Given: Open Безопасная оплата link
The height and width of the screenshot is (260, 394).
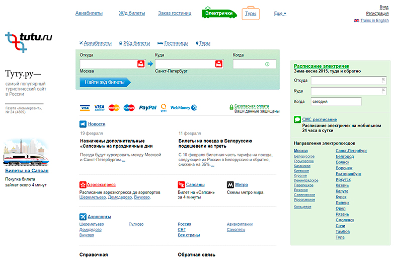Looking at the screenshot, I should point(252,106).
